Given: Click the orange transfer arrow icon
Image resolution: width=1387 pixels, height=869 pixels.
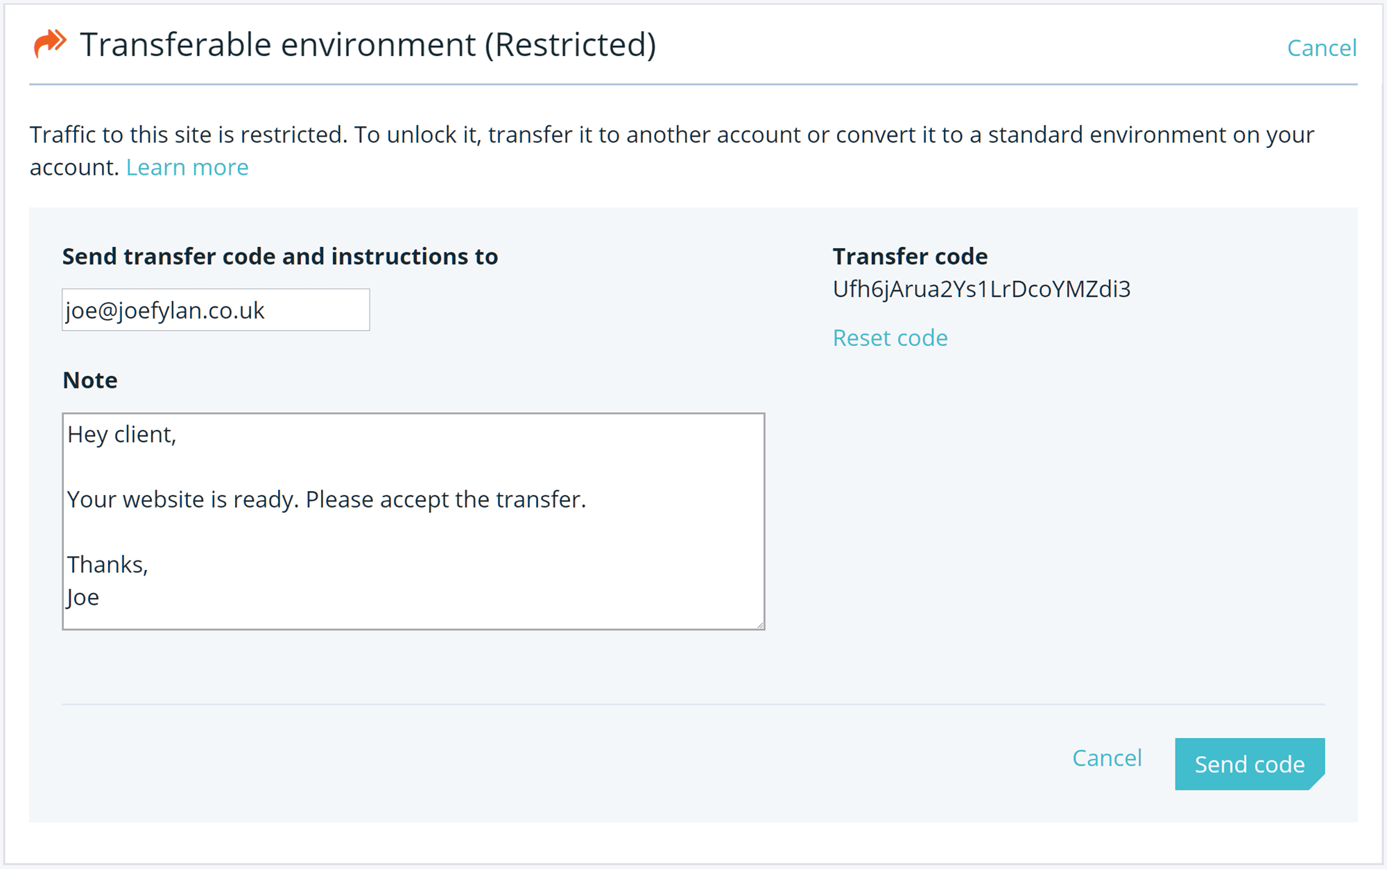Looking at the screenshot, I should click(50, 44).
